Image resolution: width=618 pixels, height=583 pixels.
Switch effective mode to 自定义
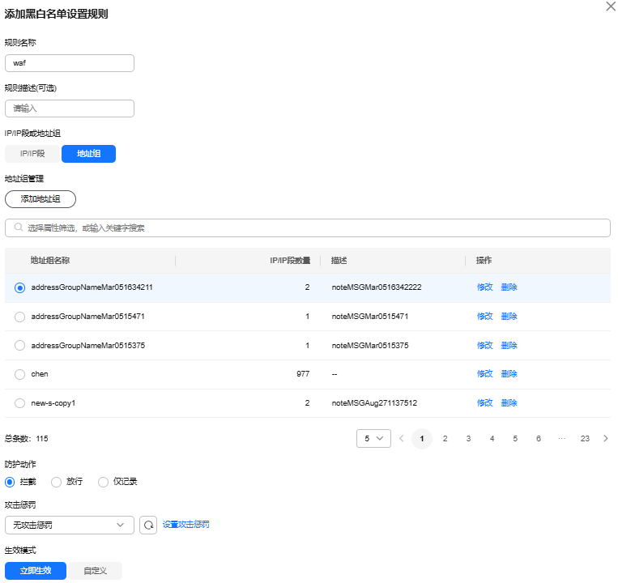click(94, 571)
